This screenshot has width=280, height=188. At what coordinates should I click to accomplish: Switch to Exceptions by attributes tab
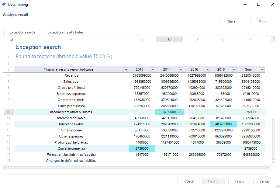pos(65,32)
